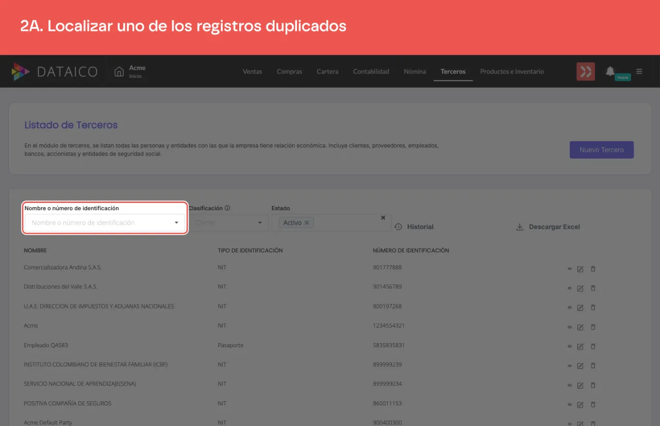Expand the Clasificación dropdown
Image resolution: width=660 pixels, height=426 pixels.
coord(260,223)
